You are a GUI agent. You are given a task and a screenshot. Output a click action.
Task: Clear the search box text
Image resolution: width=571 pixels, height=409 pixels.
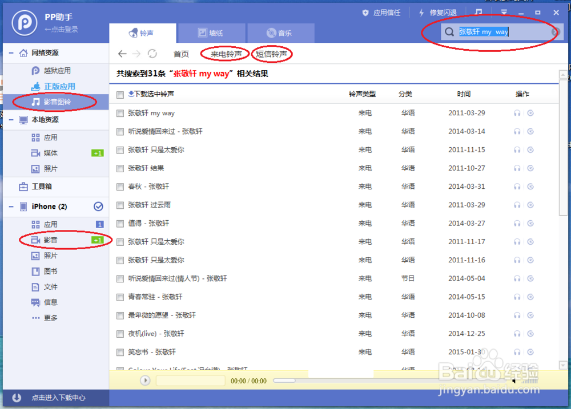pyautogui.click(x=554, y=32)
